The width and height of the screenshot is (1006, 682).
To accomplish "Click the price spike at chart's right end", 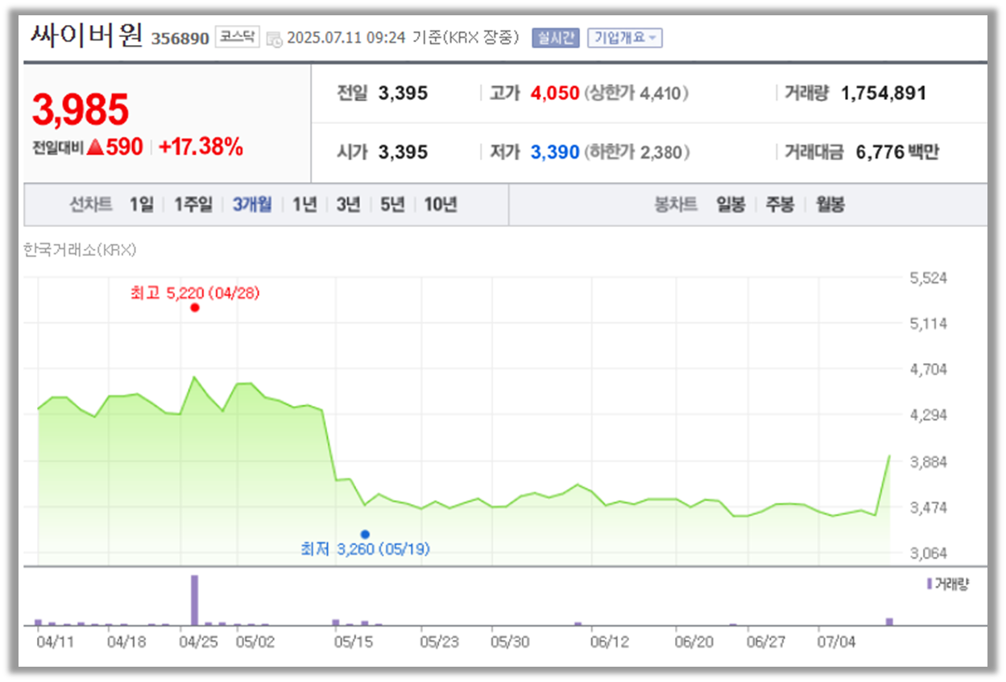I will [x=889, y=457].
